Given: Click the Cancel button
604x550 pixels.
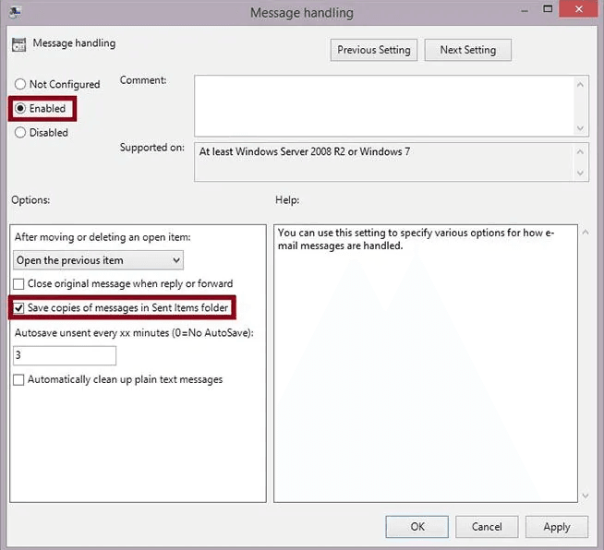Looking at the screenshot, I should click(x=487, y=527).
